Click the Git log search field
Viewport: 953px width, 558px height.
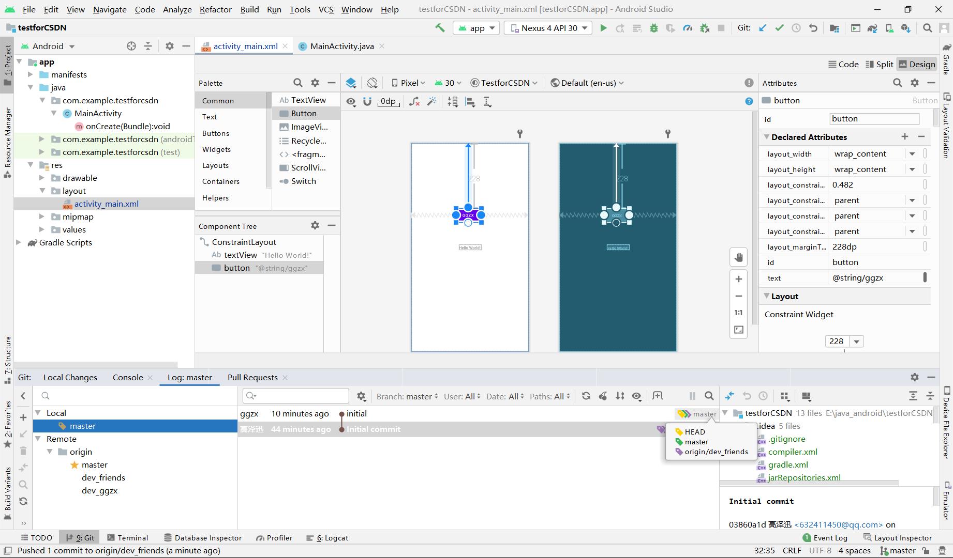296,396
